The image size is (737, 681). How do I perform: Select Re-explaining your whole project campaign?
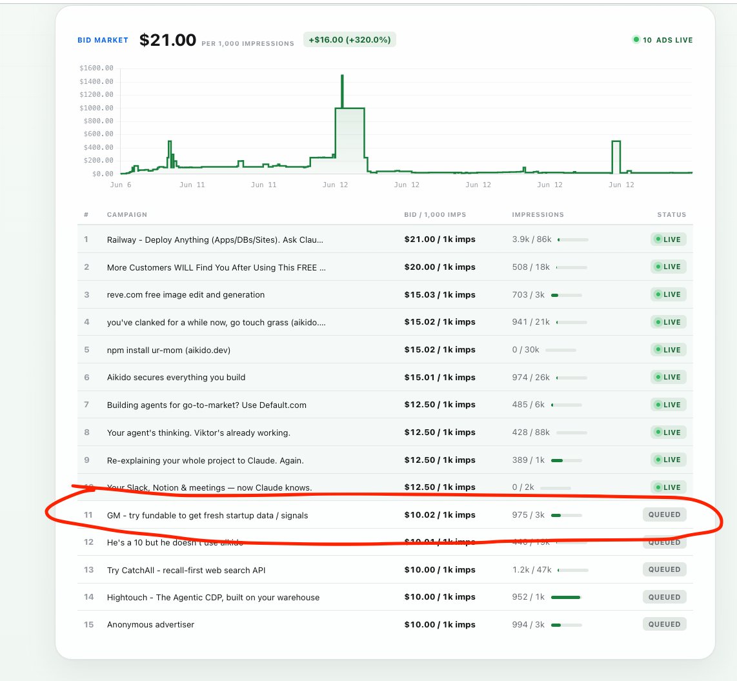tap(205, 461)
